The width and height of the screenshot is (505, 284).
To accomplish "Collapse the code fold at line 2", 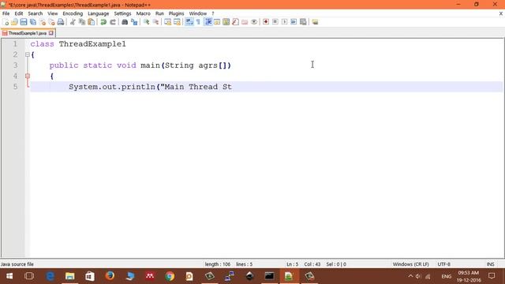I will click(x=28, y=54).
